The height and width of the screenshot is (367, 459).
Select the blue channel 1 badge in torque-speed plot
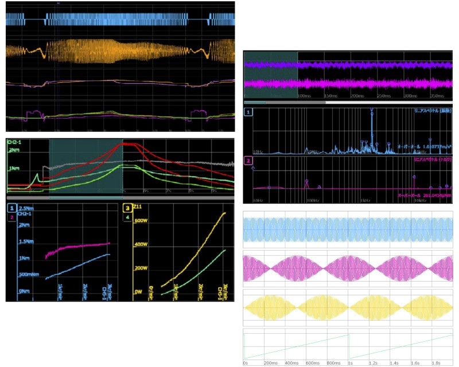(11, 208)
